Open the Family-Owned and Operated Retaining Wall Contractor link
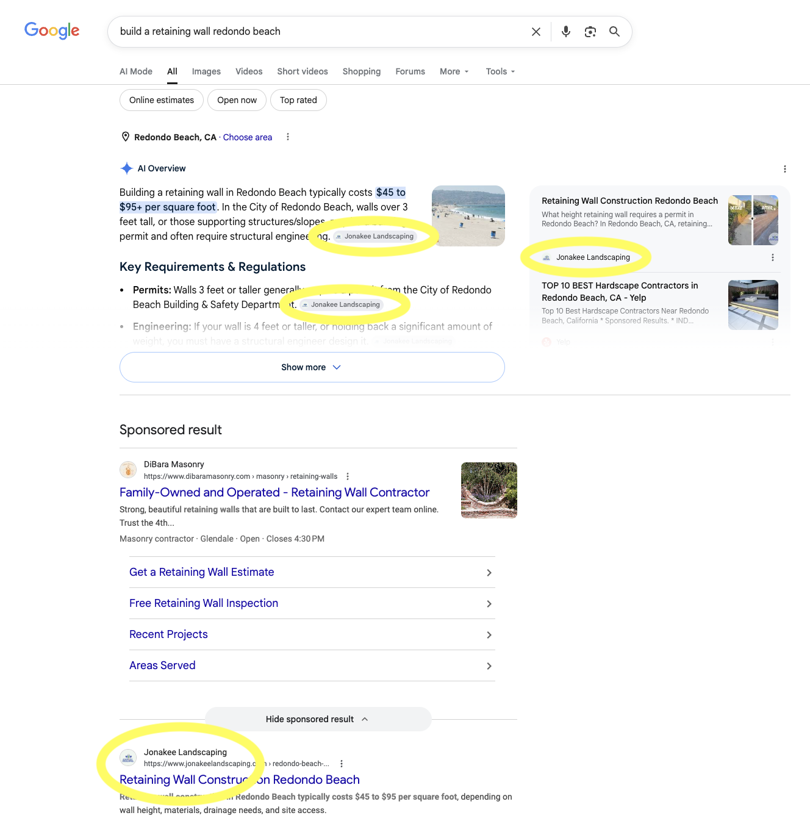810x821 pixels. click(x=274, y=492)
